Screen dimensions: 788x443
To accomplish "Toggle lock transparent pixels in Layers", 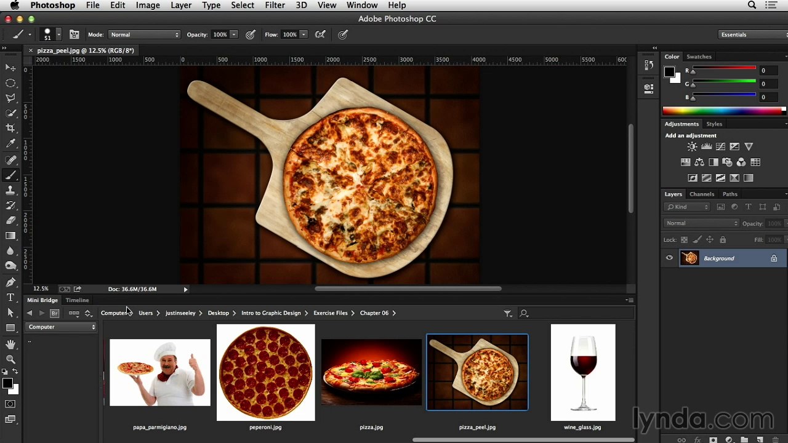I will pyautogui.click(x=684, y=240).
